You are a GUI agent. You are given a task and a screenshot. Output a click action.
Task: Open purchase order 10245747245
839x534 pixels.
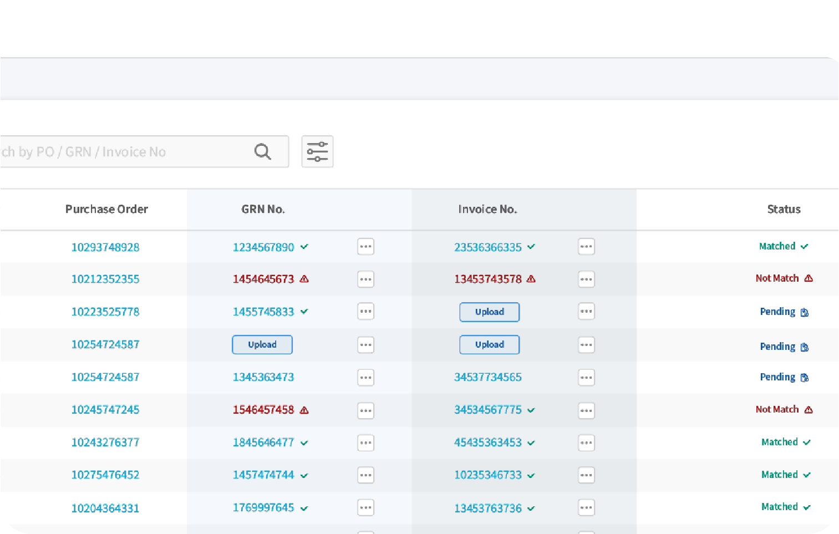105,410
